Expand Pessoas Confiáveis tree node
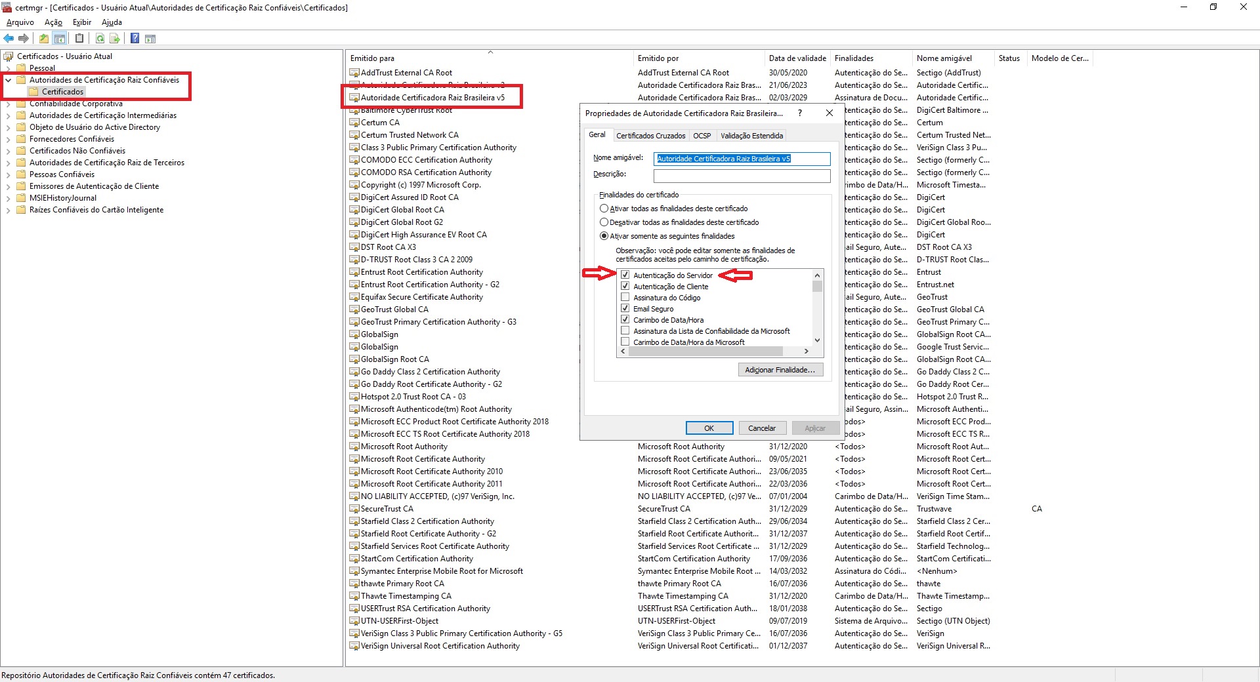Viewport: 1260px width, 682px height. click(8, 174)
